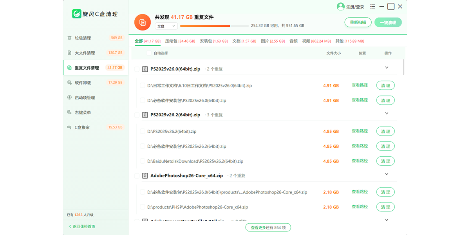Click 查看更多还有 864 项 button
The image size is (470, 235).
click(268, 227)
